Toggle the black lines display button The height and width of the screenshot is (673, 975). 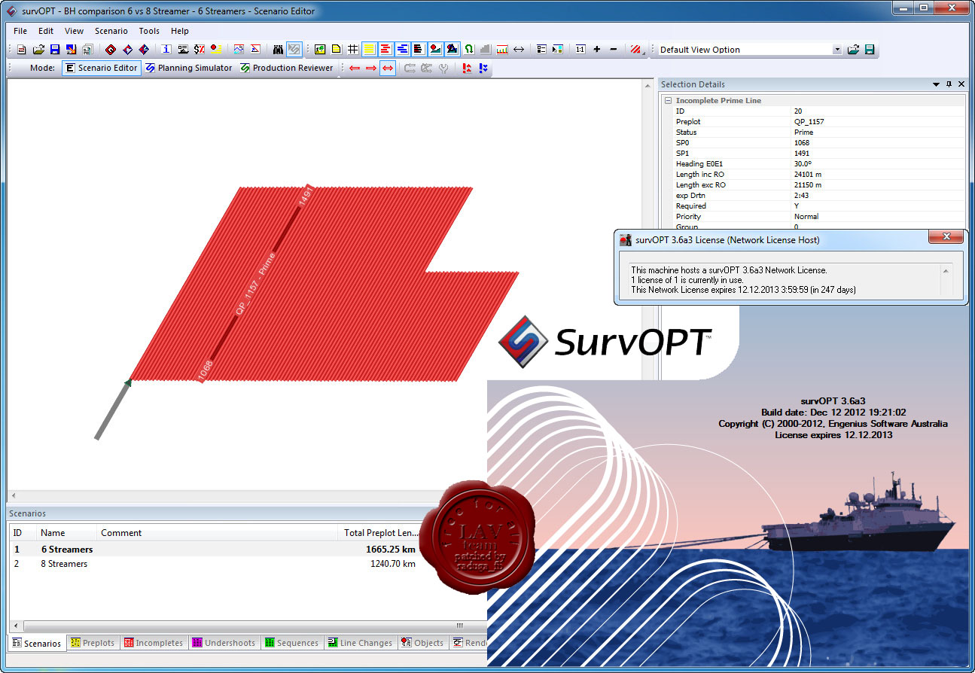[419, 50]
